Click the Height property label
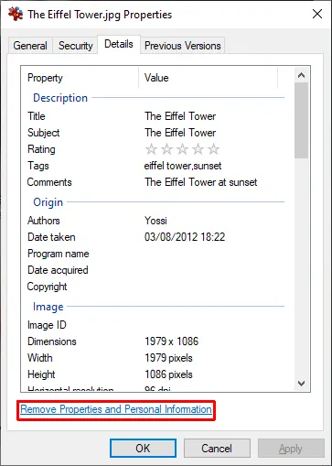The image size is (332, 466). 41,374
